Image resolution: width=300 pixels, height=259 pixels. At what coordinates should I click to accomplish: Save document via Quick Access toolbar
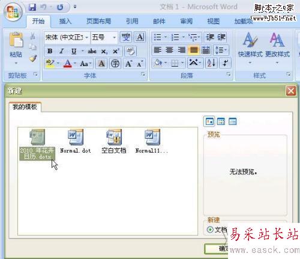coord(32,7)
